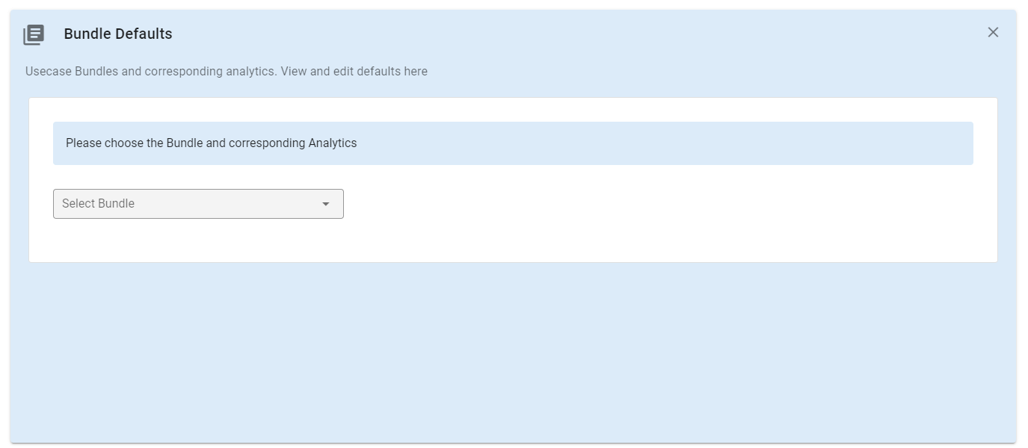Screen dimensions: 1028x448
Task: Click blank white space right of Select Bundle
Action: click(635, 204)
